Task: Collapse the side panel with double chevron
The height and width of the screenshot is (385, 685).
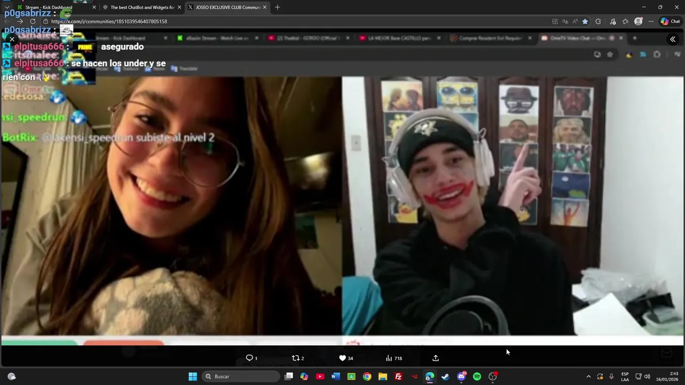Action: coord(673,39)
